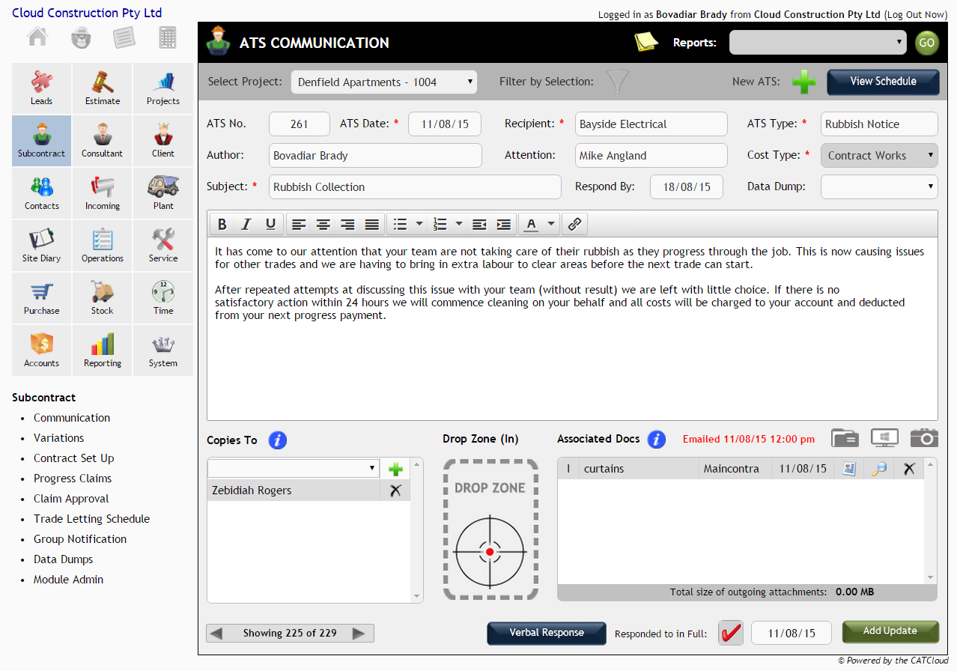957x671 pixels.
Task: Open Variations under the Subcontract menu
Action: pyautogui.click(x=58, y=437)
